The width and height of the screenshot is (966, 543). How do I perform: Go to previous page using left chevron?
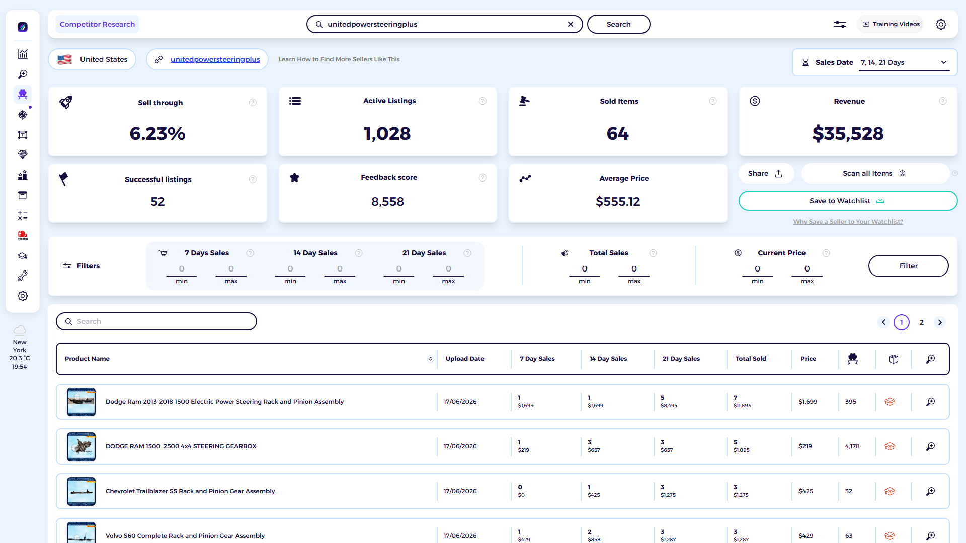(x=883, y=322)
